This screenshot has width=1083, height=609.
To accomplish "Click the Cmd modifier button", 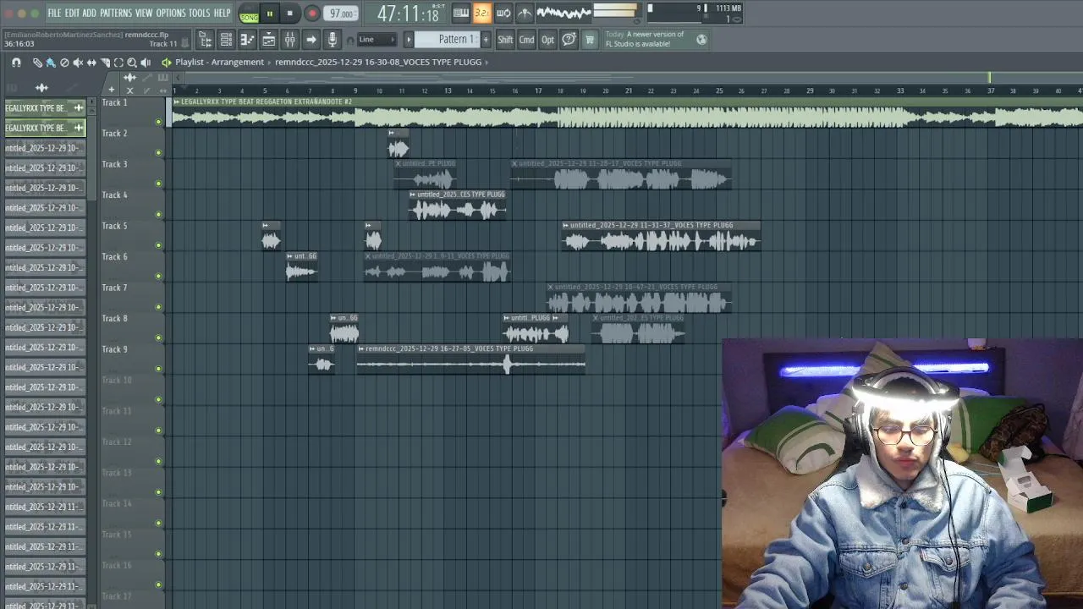I will pyautogui.click(x=526, y=40).
